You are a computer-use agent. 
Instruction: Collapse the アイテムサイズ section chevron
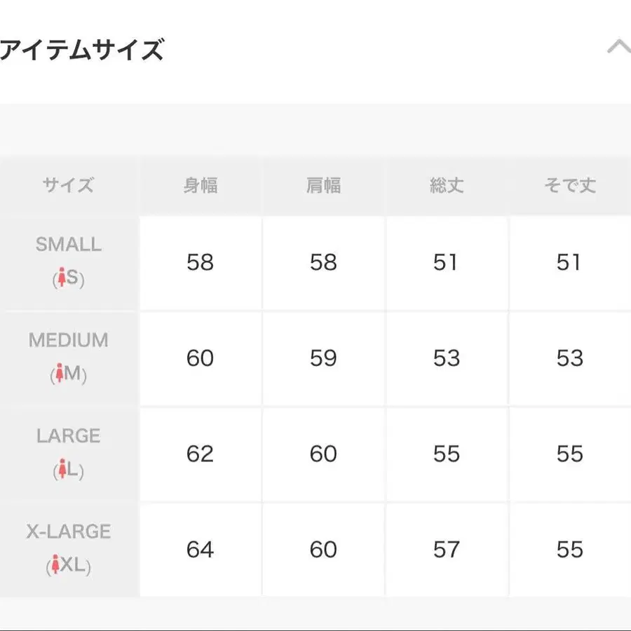click(x=618, y=48)
